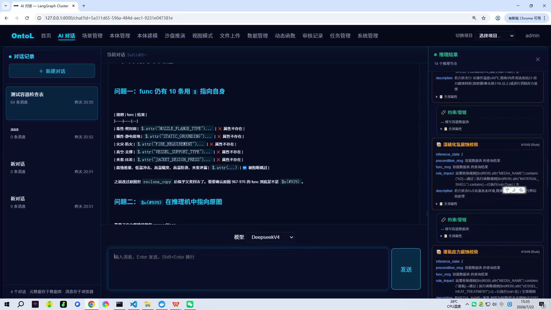Click the link icon of the 约束/管辖 card just above 湿硫化氢腐蚀校验
The height and width of the screenshot is (310, 551).
click(x=443, y=113)
